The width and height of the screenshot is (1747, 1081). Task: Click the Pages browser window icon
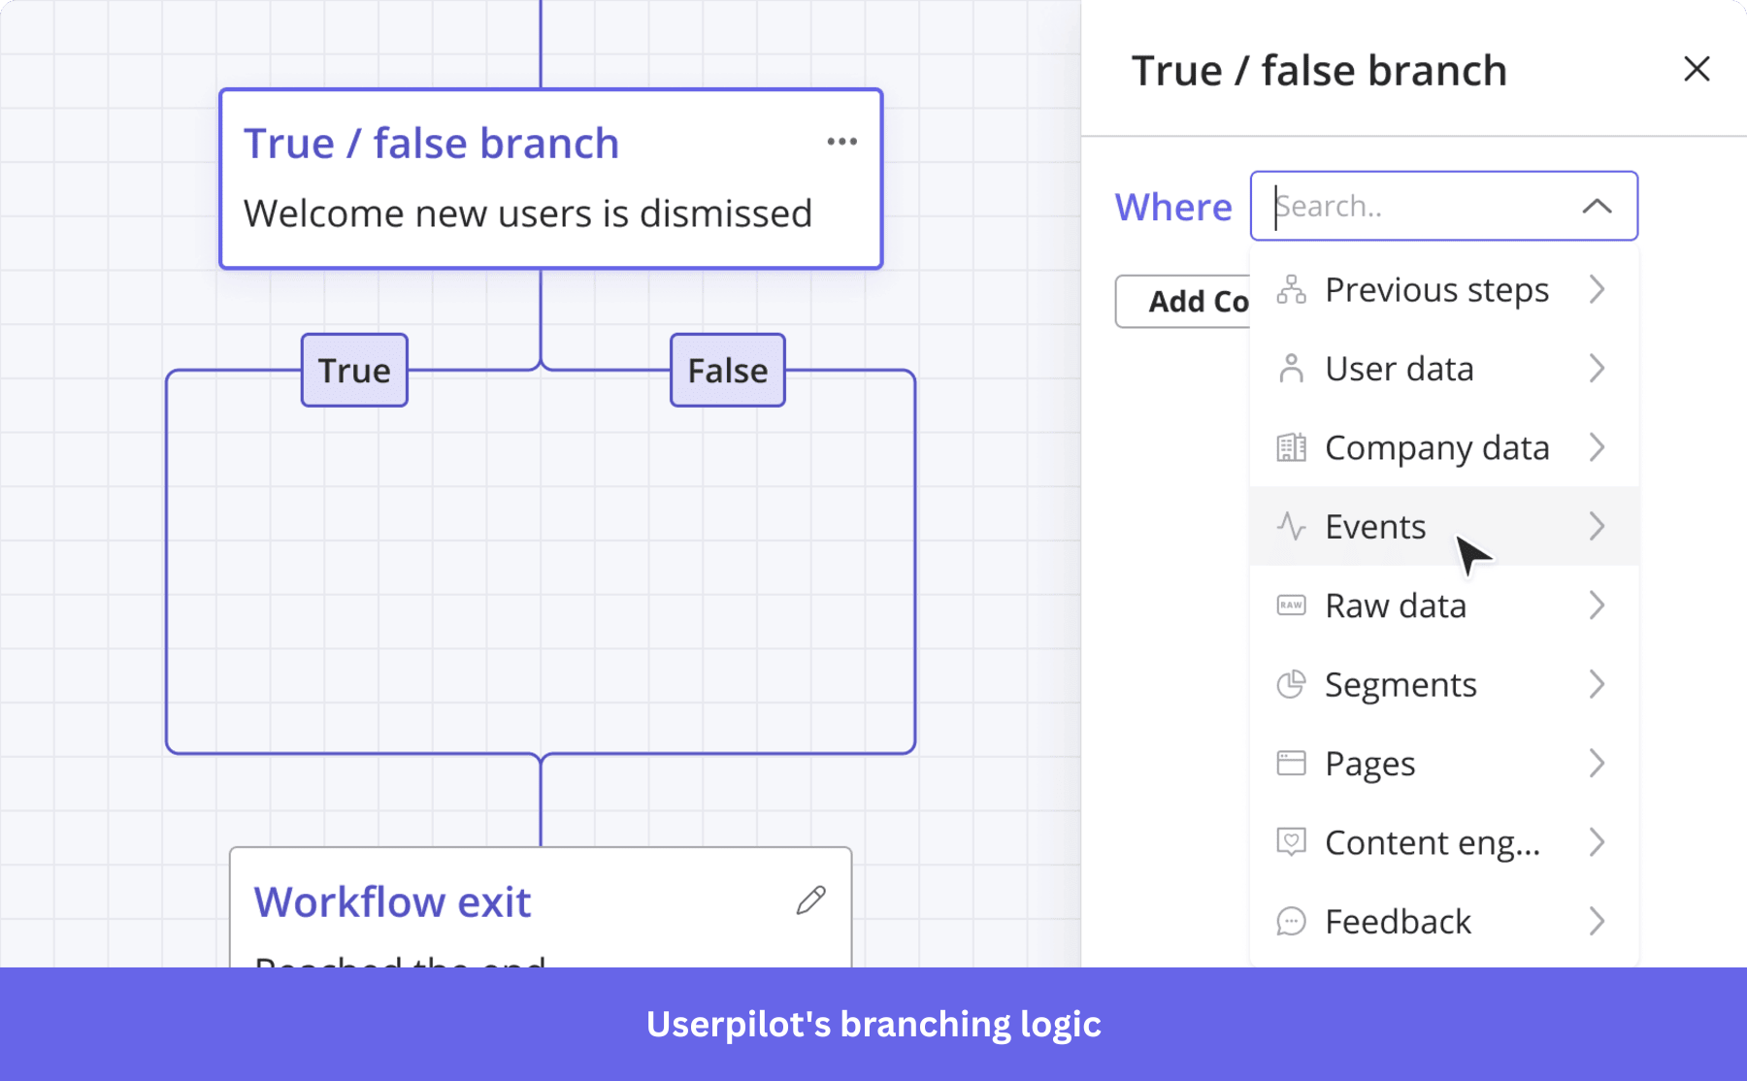point(1292,763)
